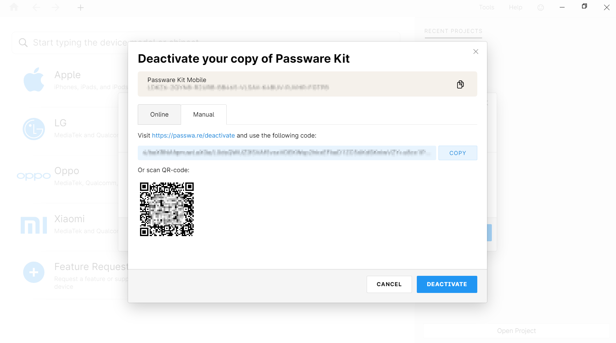The height and width of the screenshot is (343, 616).
Task: Click the forward navigation arrow
Action: coord(56,7)
